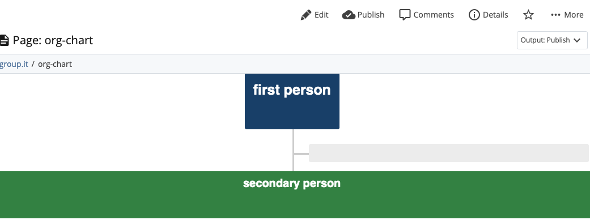Open Comments via its text label
Viewport: 590px width, 220px height.
click(434, 15)
